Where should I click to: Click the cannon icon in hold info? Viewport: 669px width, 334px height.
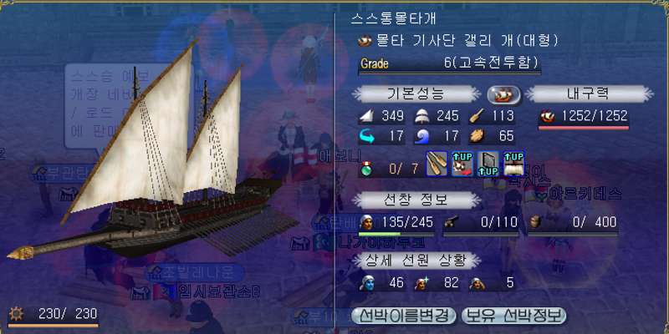coord(450,221)
